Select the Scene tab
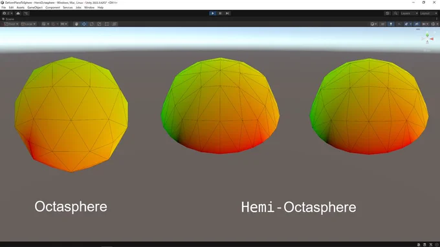The image size is (440, 247). pos(8,19)
